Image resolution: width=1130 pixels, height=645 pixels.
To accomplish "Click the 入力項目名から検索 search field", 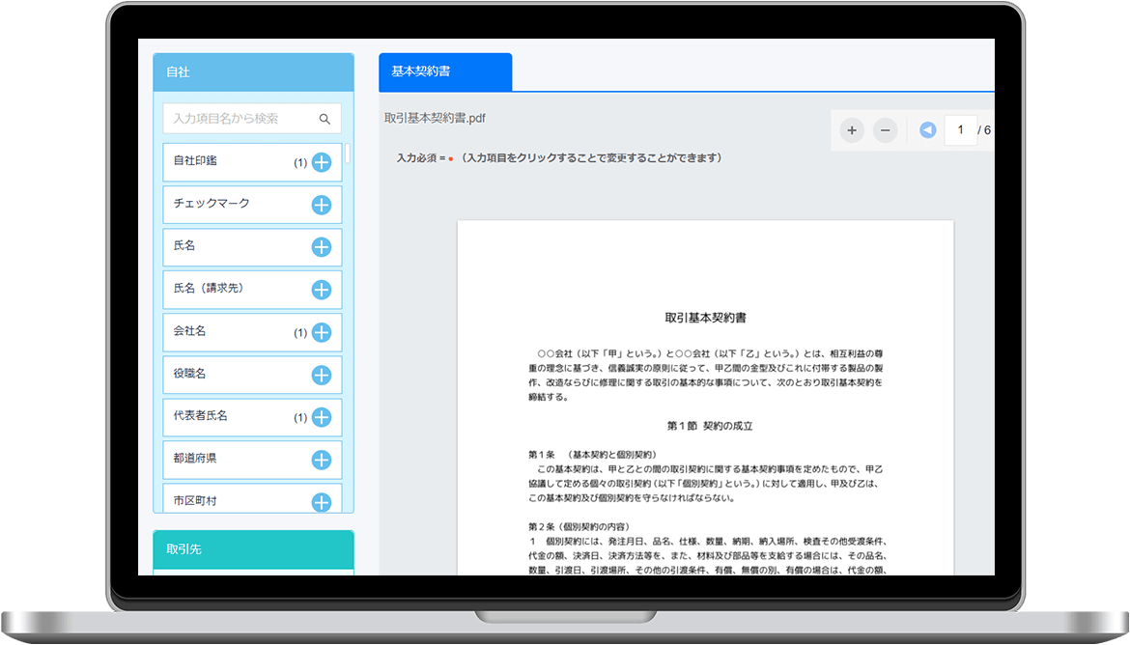I will tap(241, 119).
